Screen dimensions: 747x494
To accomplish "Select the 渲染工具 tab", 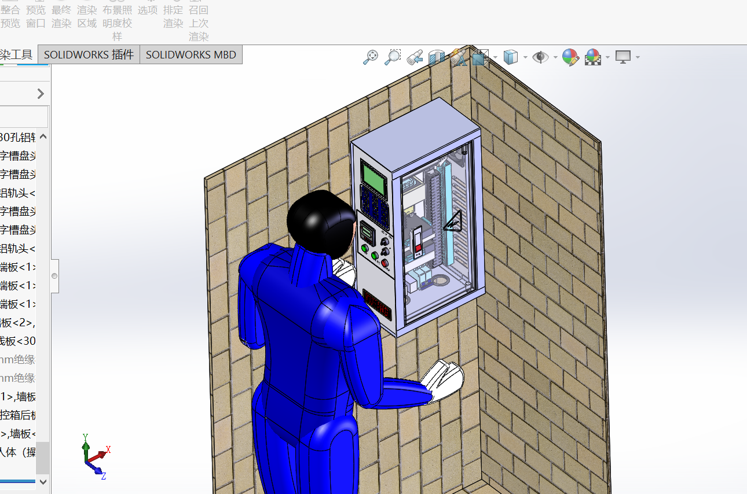I will pyautogui.click(x=16, y=55).
